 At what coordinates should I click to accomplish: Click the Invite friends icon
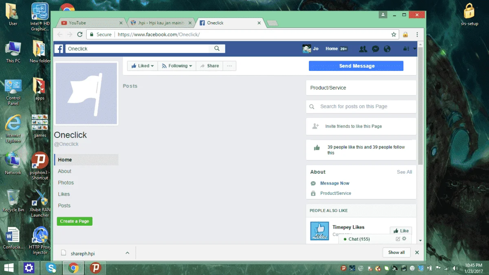[x=315, y=126]
